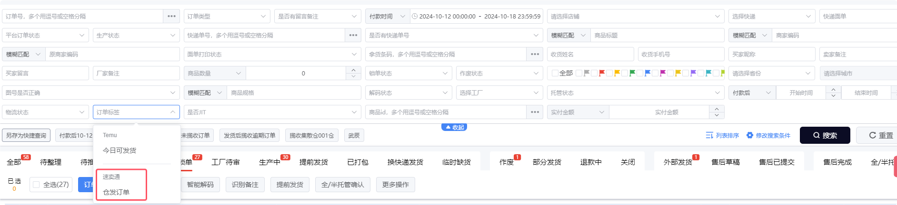Expand the 托管状态 dropdown
The width and height of the screenshot is (897, 205).
(636, 93)
